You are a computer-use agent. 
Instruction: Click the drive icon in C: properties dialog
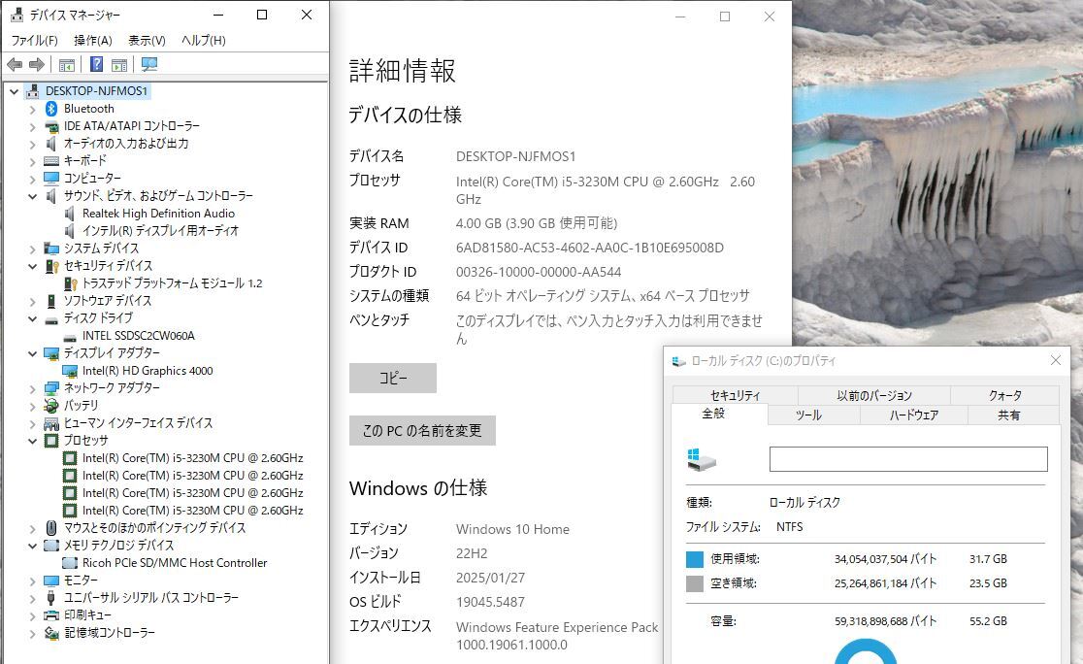pyautogui.click(x=701, y=459)
